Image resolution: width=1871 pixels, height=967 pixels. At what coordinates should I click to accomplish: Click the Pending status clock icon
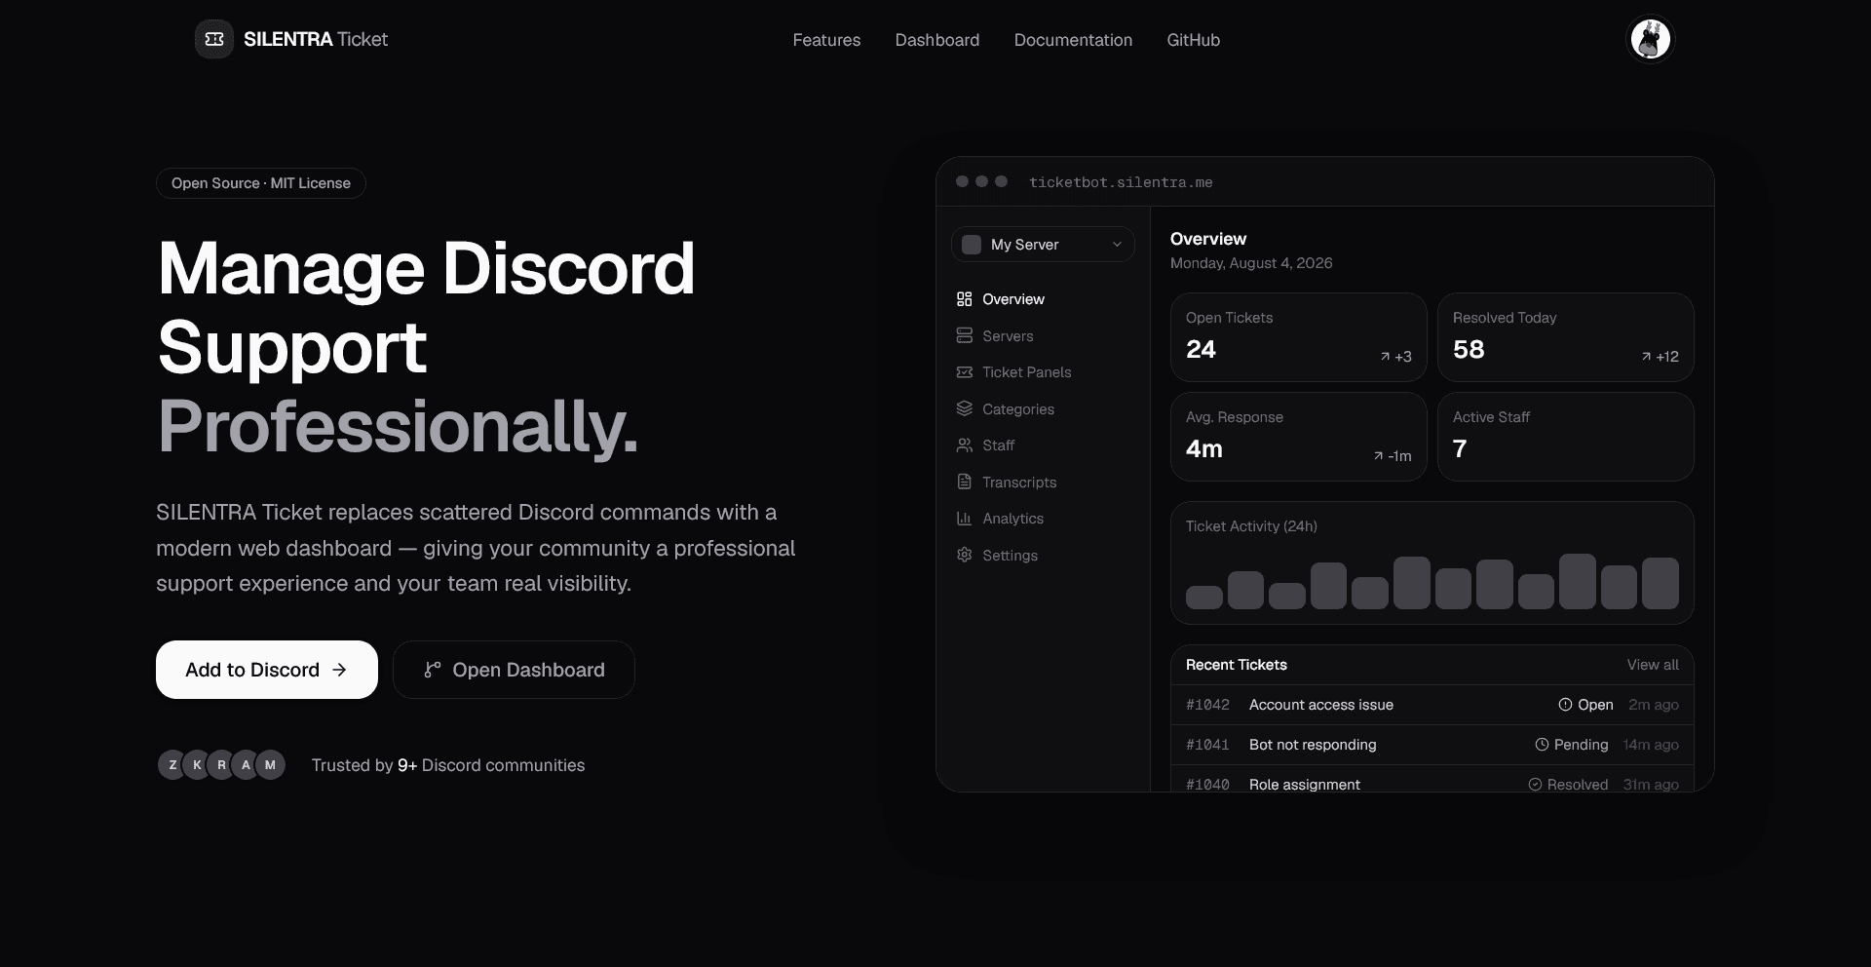pyautogui.click(x=1542, y=745)
